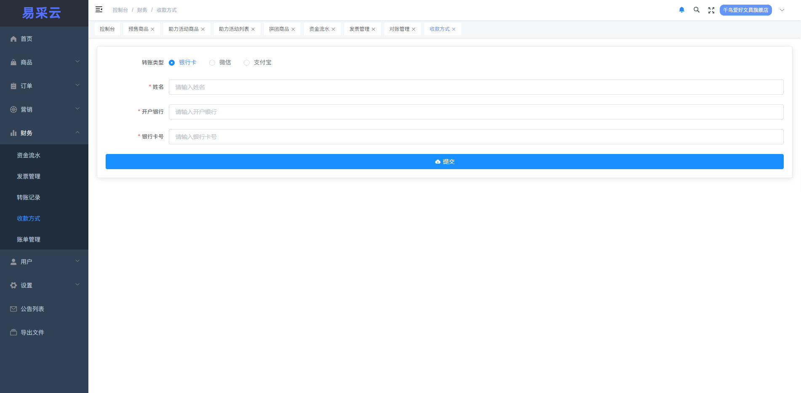The height and width of the screenshot is (393, 801).
Task: Click the 财务 finance bar-chart icon
Action: coord(13,133)
